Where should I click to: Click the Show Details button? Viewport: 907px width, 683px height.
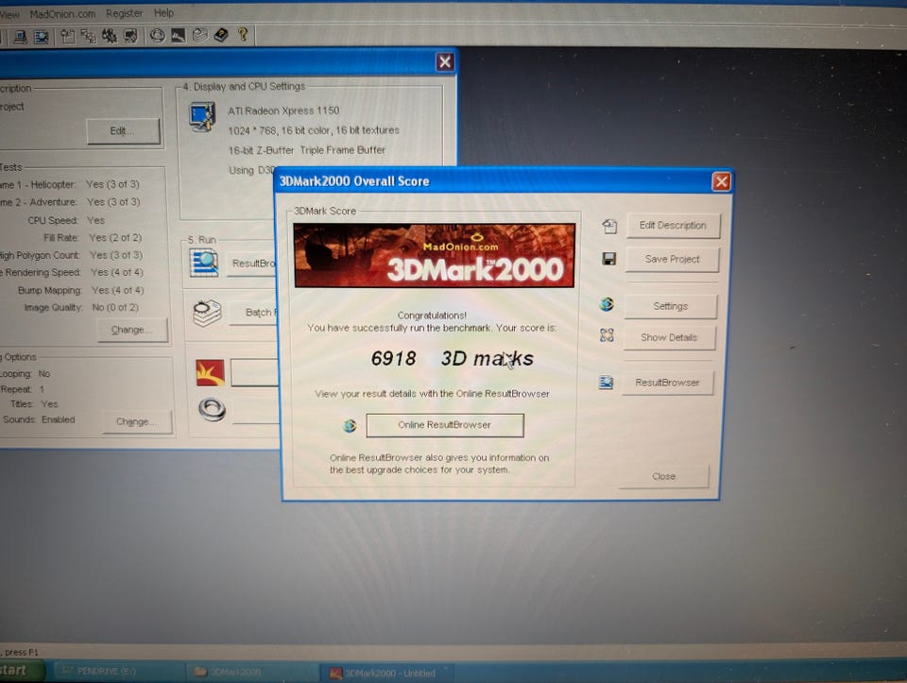(x=669, y=338)
